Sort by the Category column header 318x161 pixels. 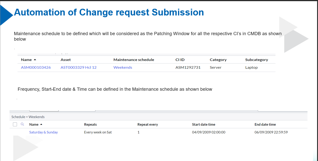[218, 60]
